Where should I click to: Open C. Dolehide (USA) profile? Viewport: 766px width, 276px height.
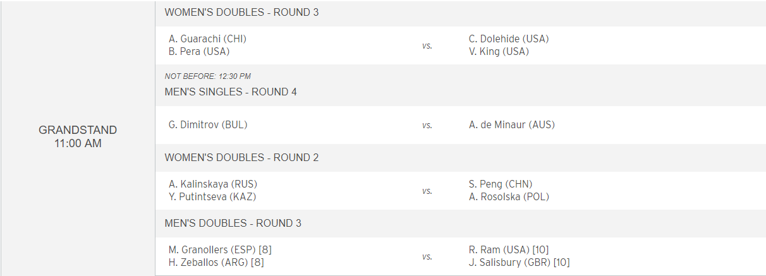point(509,39)
